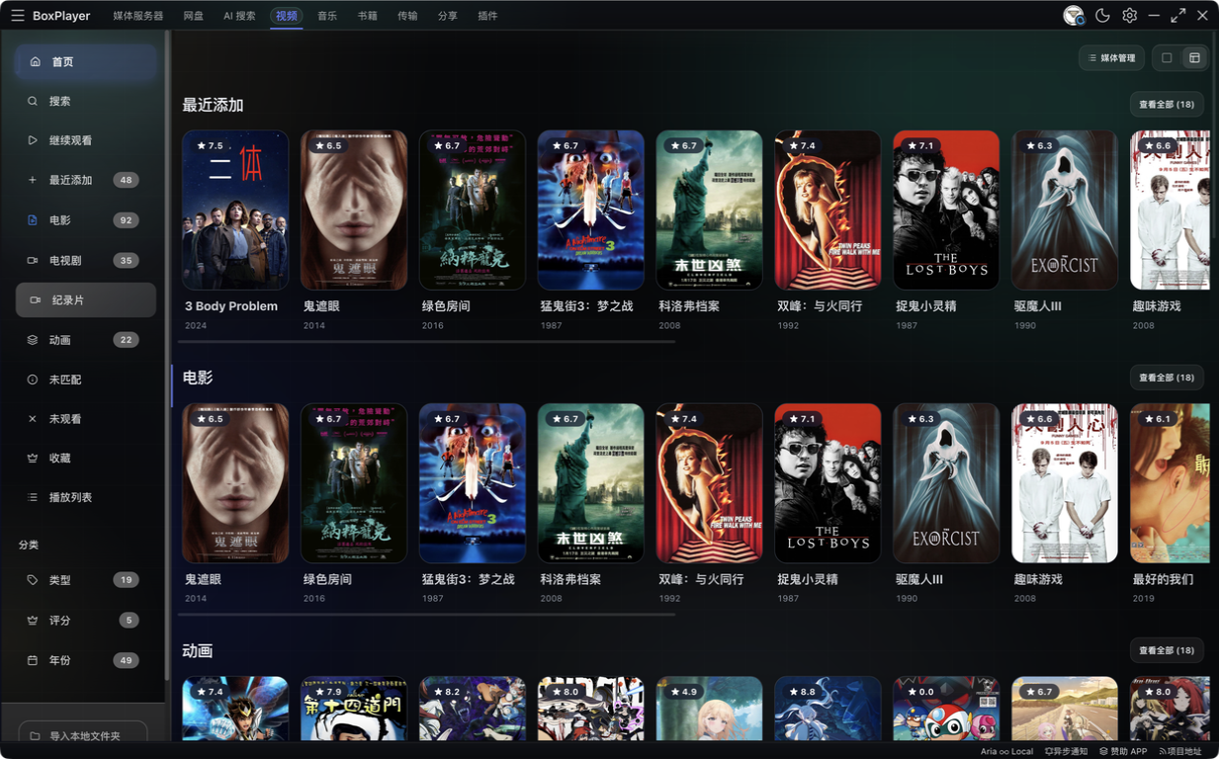
Task: Open 年份 year category
Action: (86, 660)
